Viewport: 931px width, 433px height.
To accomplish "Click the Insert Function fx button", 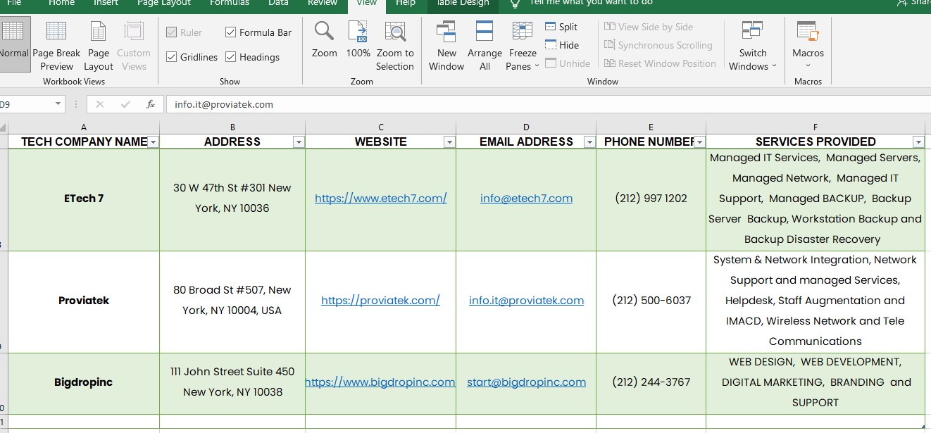I will [151, 104].
